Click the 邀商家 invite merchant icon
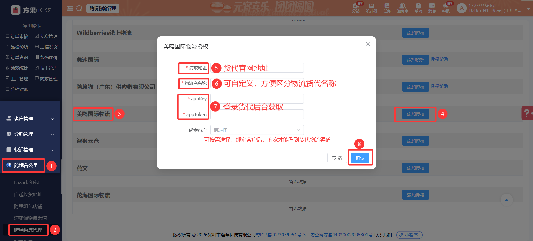 [403, 8]
